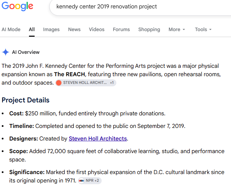Click the bold text The REACH
Viewport: 231px width, 187px height.
70,74
